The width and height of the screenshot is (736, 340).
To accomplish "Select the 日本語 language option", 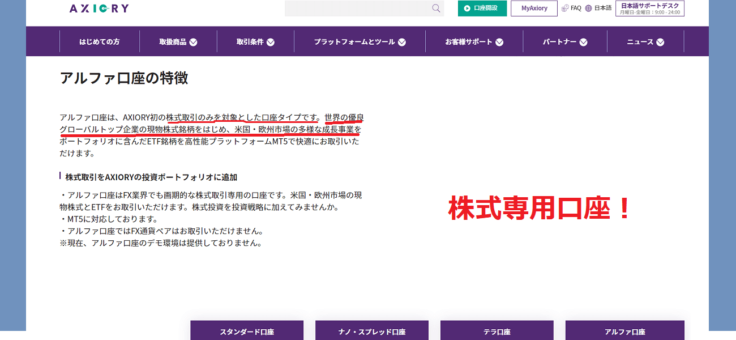I will pyautogui.click(x=603, y=8).
